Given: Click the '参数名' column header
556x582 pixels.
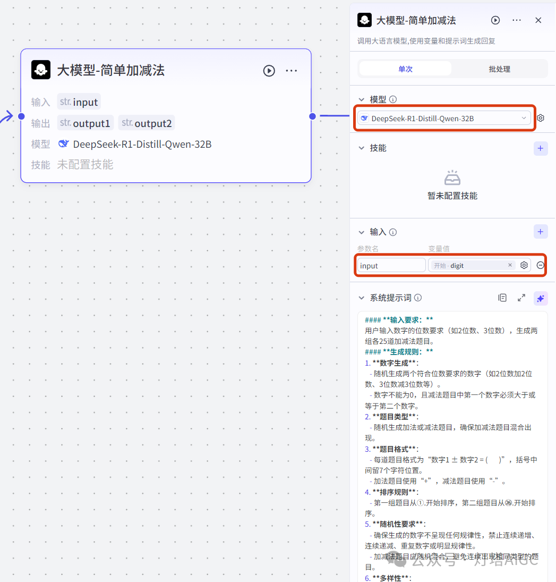Looking at the screenshot, I should point(367,249).
